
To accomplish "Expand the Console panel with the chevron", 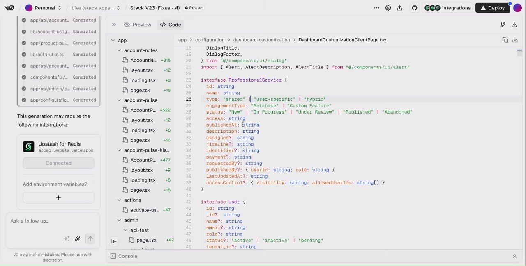I will (514, 256).
